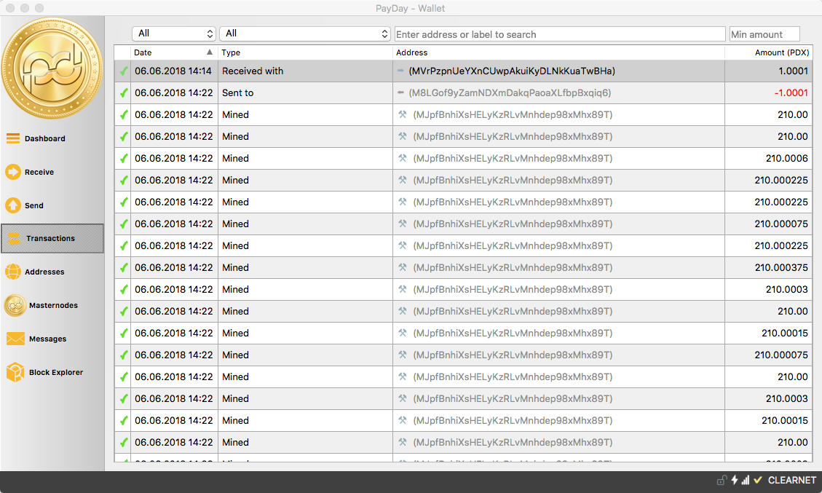
Task: Select the 06.06.2018 14:14 date cell
Action: pyautogui.click(x=173, y=71)
